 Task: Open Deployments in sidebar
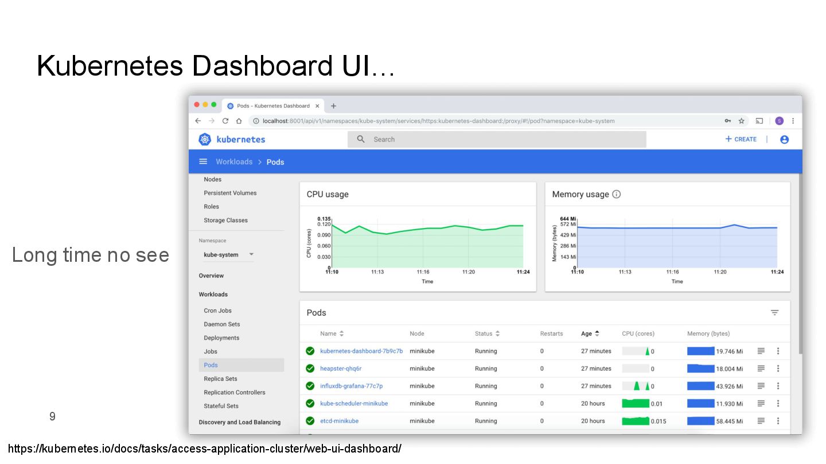[221, 338]
